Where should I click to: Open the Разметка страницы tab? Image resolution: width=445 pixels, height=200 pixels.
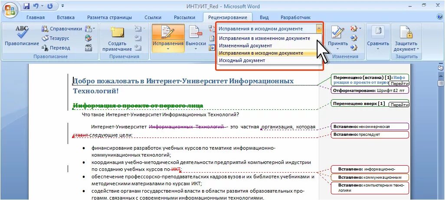pyautogui.click(x=109, y=17)
